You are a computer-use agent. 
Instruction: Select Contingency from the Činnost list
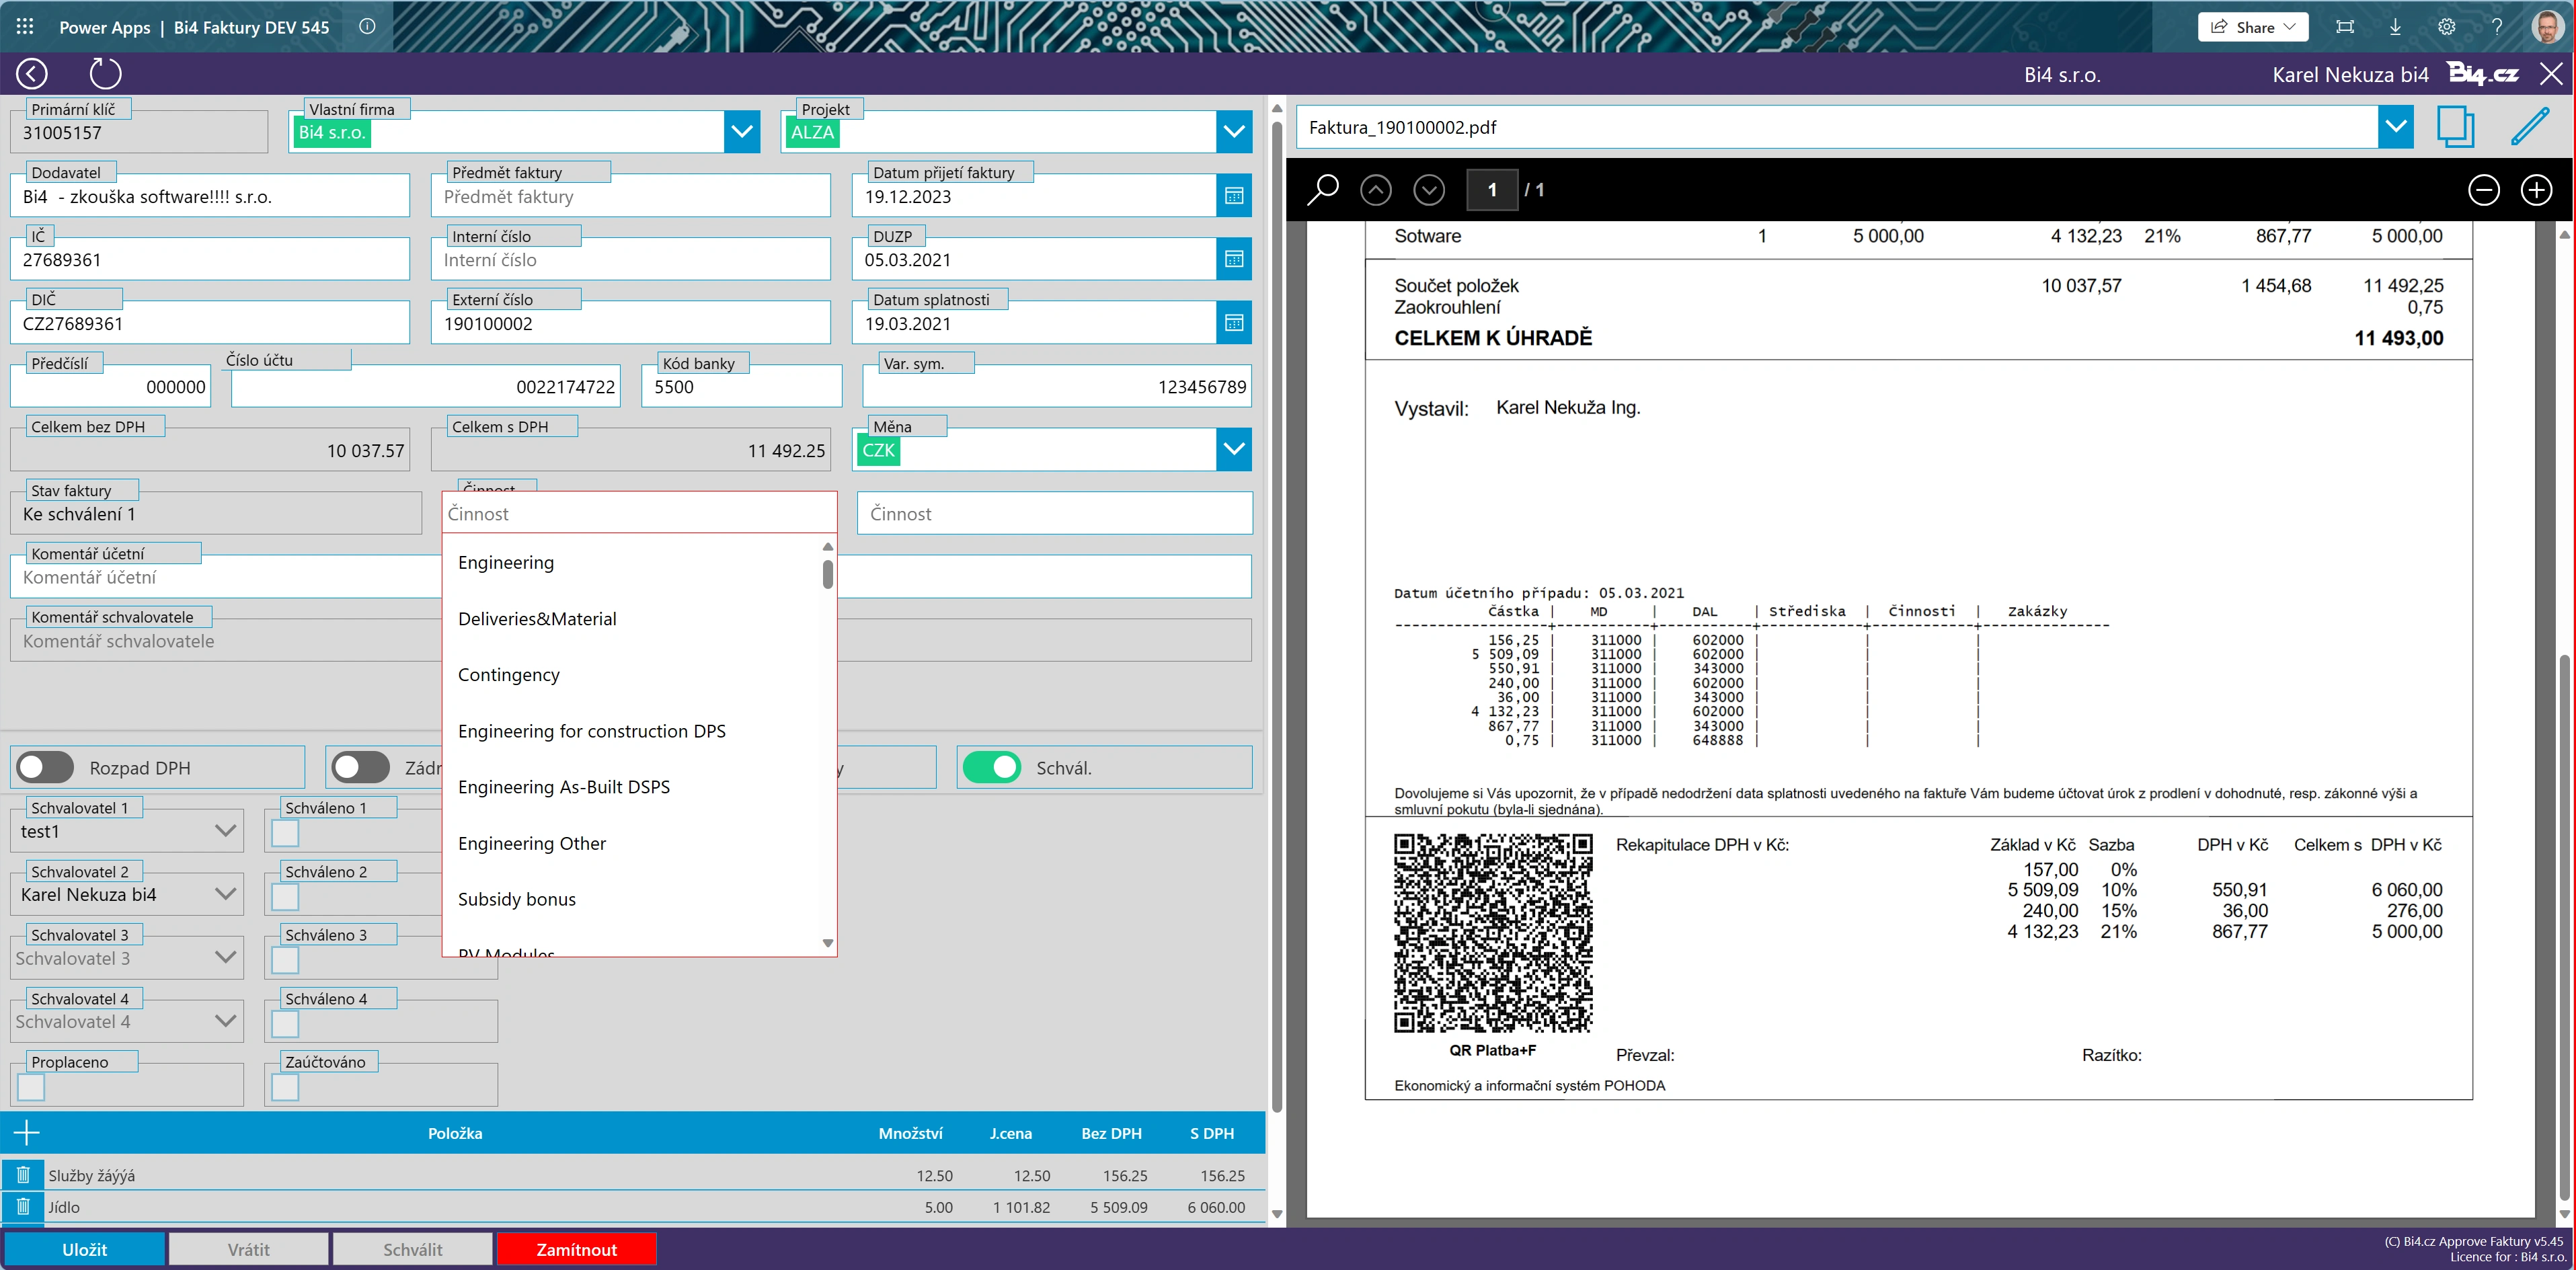[509, 675]
